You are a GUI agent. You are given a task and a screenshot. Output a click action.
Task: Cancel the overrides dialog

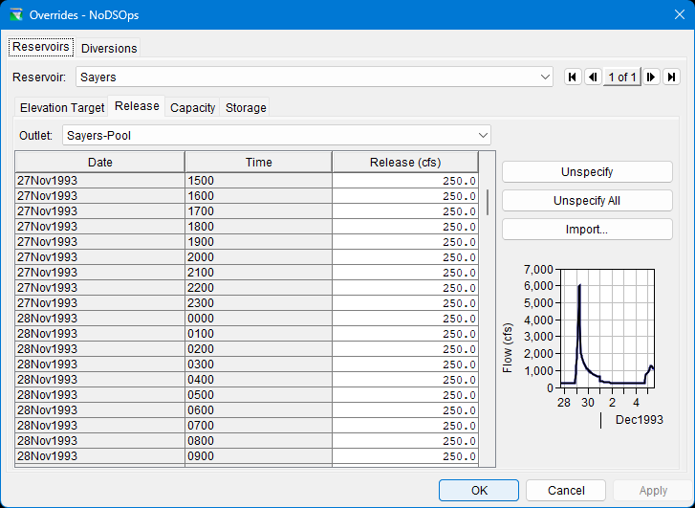pos(566,490)
